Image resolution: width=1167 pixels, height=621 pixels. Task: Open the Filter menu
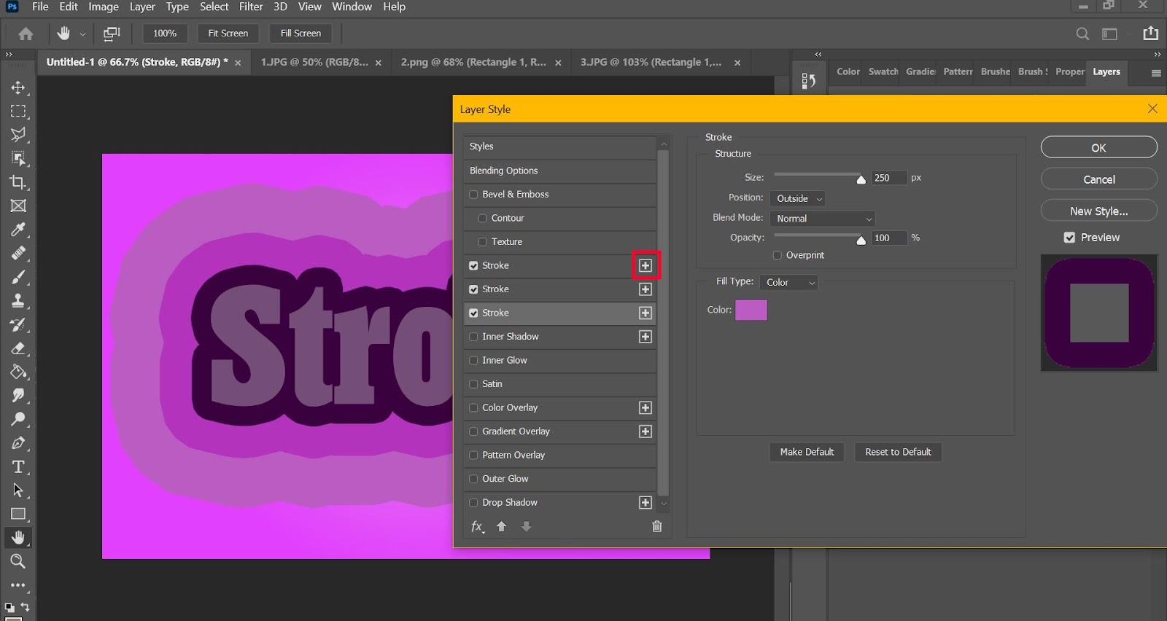[251, 7]
